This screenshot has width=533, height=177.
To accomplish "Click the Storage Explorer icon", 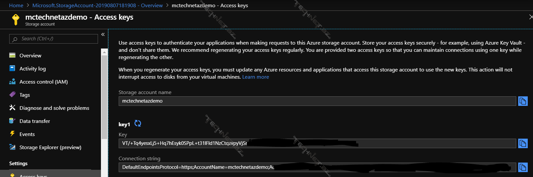I will pyautogui.click(x=12, y=147).
